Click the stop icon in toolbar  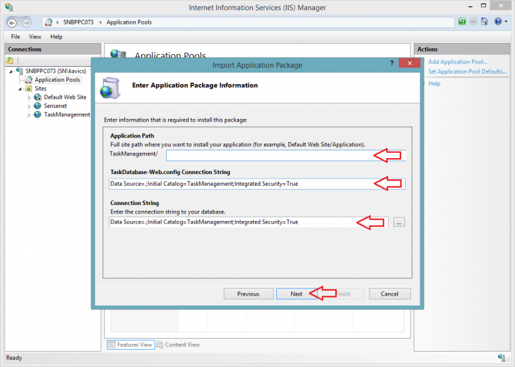pyautogui.click(x=473, y=22)
